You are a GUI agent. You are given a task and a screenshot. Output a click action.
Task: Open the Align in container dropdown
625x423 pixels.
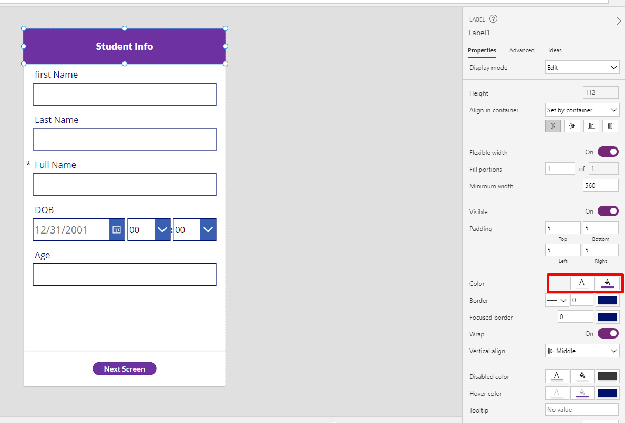pos(582,110)
